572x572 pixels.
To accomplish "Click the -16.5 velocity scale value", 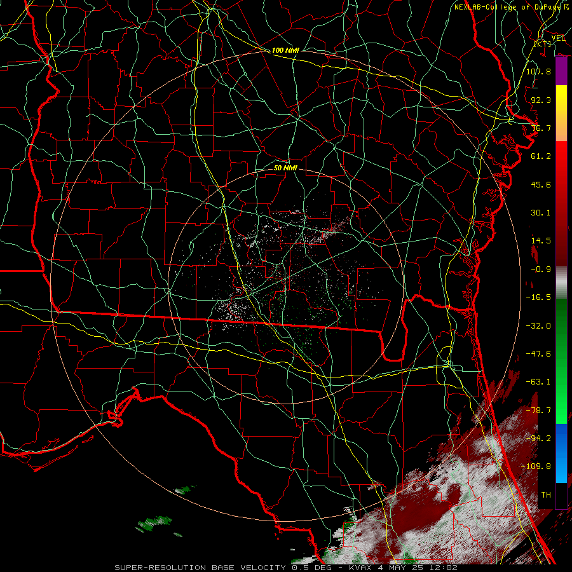I will click(x=538, y=297).
